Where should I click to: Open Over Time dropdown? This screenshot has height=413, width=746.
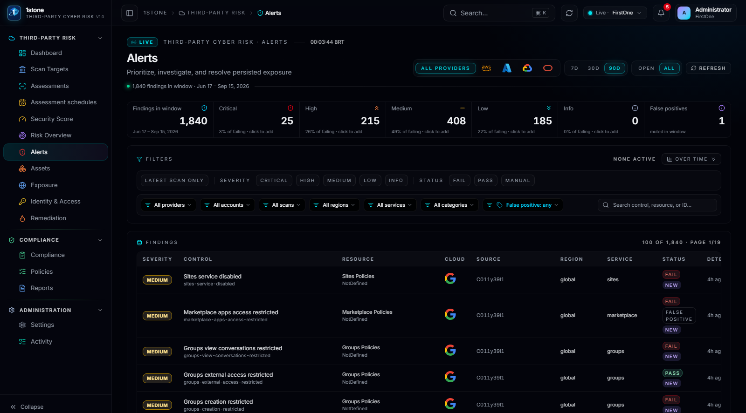click(x=691, y=159)
